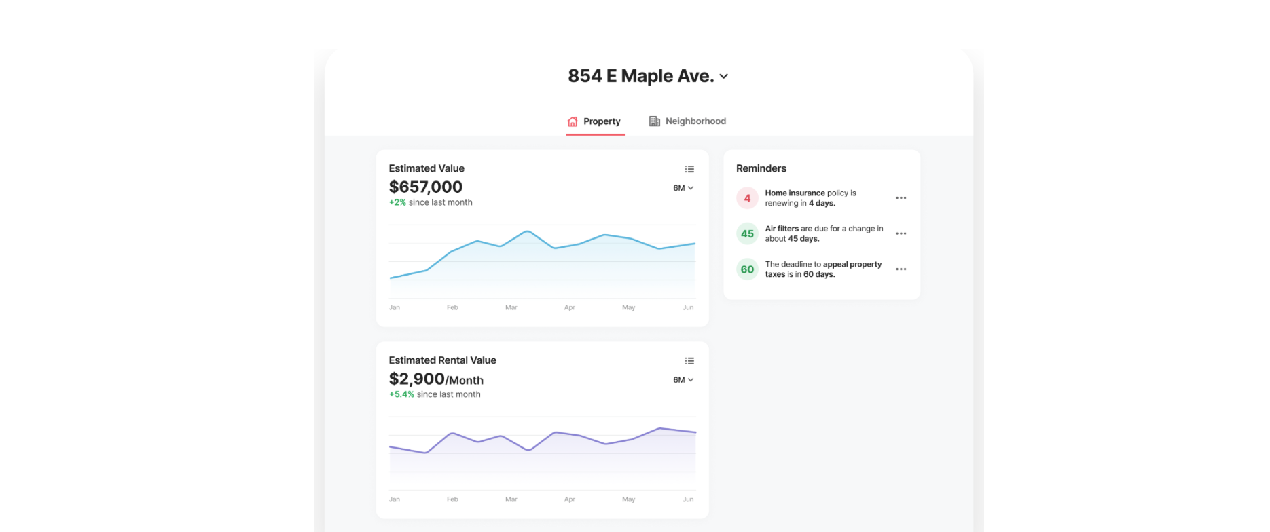Viewport: 1270px width, 532px height.
Task: Click the purple Estimated Rental Value chart line
Action: tap(542, 439)
